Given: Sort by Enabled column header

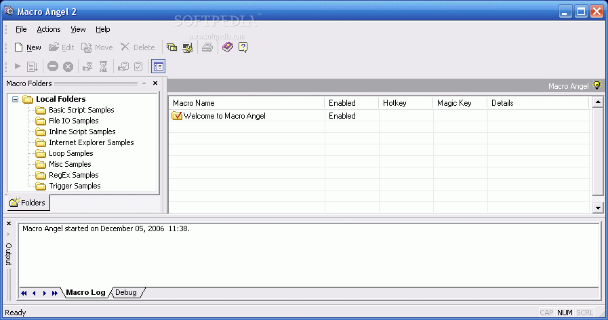Looking at the screenshot, I should coord(351,103).
